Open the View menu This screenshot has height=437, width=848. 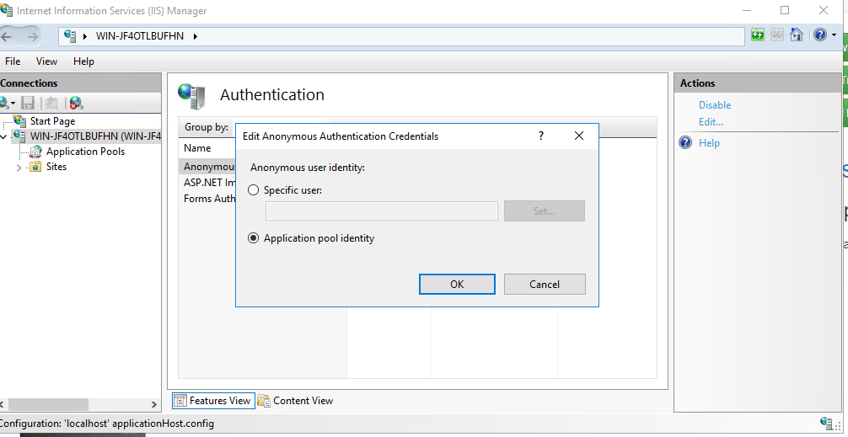click(46, 61)
